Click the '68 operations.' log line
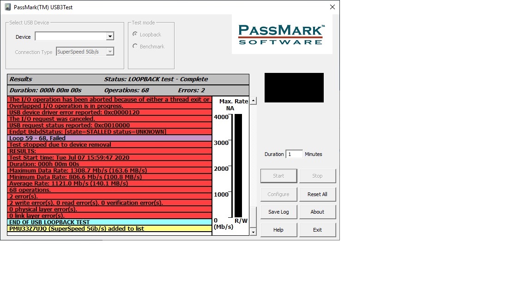The image size is (532, 299). (109, 190)
